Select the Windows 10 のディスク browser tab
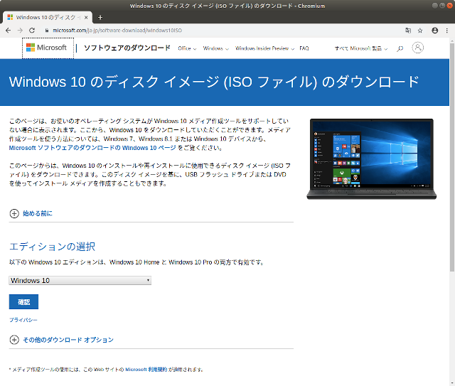Screen dimensions: 455x386 click(x=48, y=17)
